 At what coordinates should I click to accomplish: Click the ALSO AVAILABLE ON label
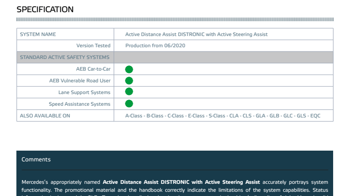coord(45,116)
